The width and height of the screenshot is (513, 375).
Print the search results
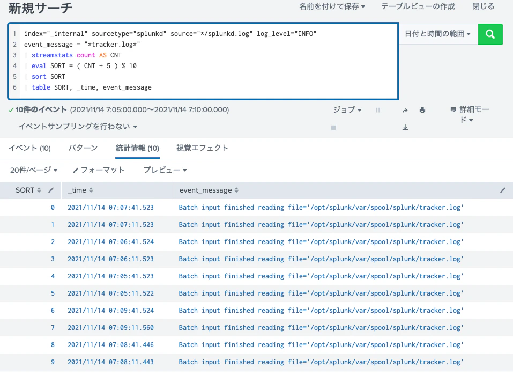point(422,110)
